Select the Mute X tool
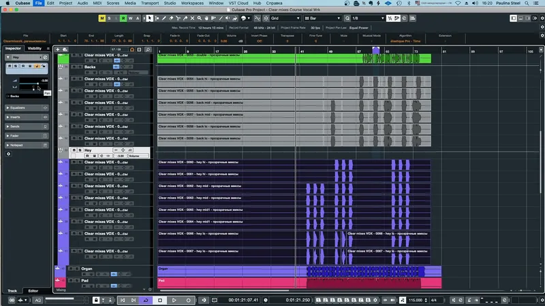Image resolution: width=545 pixels, height=306 pixels. tap(192, 18)
